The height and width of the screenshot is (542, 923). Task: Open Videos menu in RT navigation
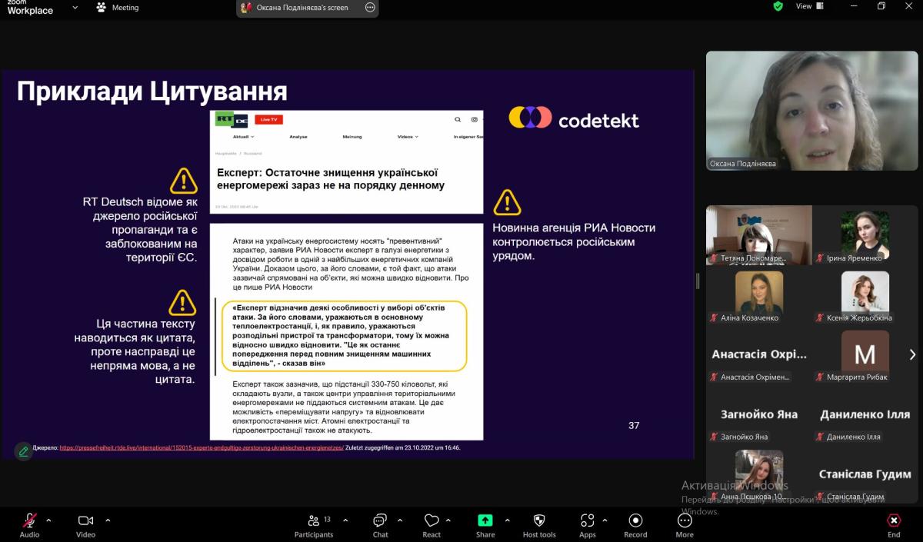(408, 137)
